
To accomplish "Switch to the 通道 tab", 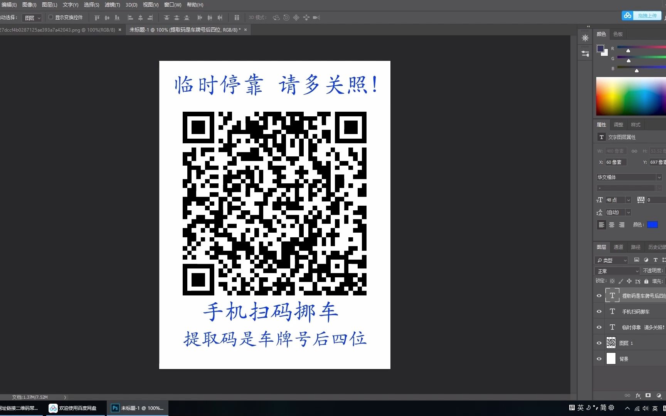I will pyautogui.click(x=618, y=247).
